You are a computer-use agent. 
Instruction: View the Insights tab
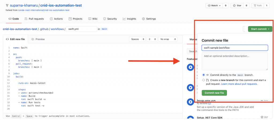coord(129,19)
